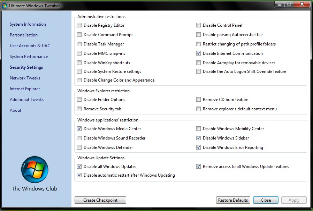Uncheck Disable Windows Sidebar

(198, 138)
